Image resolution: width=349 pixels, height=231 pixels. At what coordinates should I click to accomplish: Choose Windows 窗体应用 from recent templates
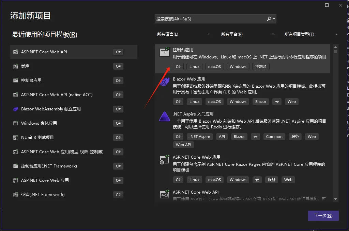74,123
